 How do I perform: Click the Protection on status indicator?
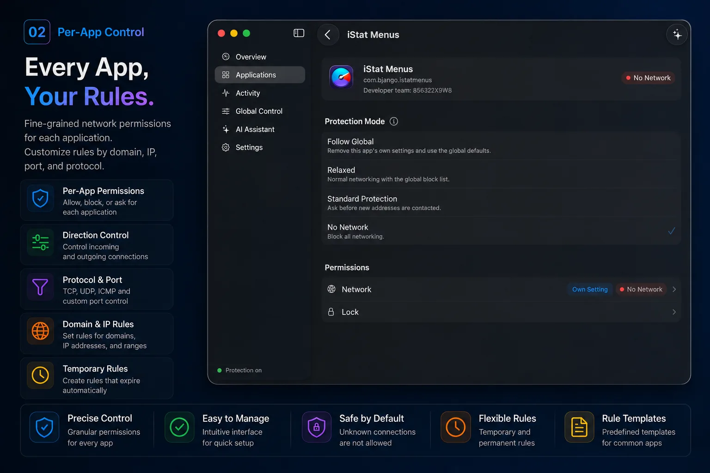pyautogui.click(x=239, y=370)
